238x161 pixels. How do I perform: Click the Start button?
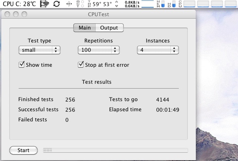tap(24, 150)
